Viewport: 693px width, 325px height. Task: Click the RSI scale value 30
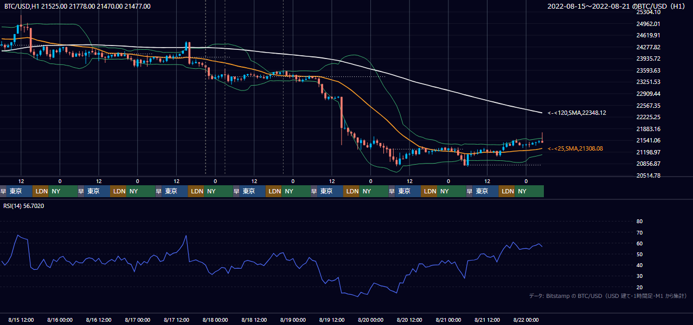(x=639, y=276)
